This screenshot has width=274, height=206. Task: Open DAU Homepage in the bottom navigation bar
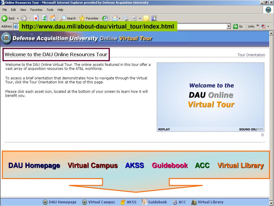pos(60,202)
